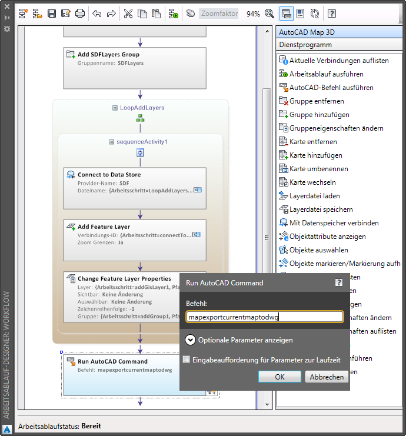The height and width of the screenshot is (436, 406).
Task: Open the palette properties gear icon
Action: [7, 28]
